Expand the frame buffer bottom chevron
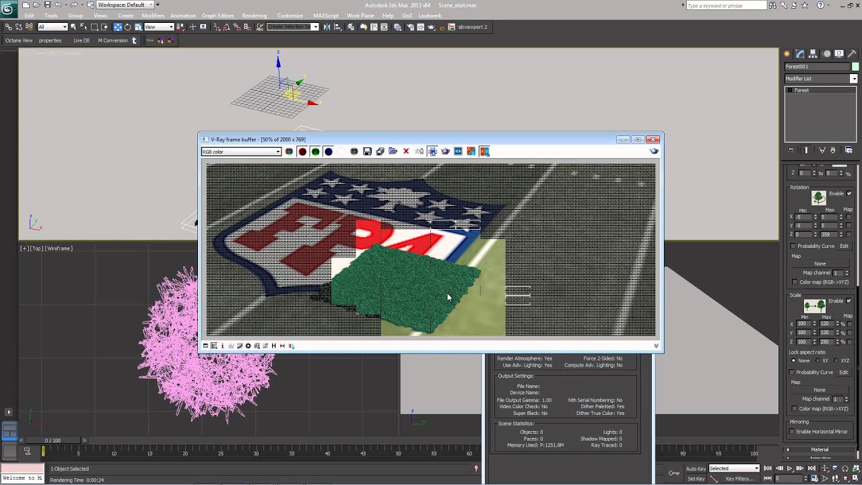Image resolution: width=862 pixels, height=485 pixels. (x=656, y=346)
